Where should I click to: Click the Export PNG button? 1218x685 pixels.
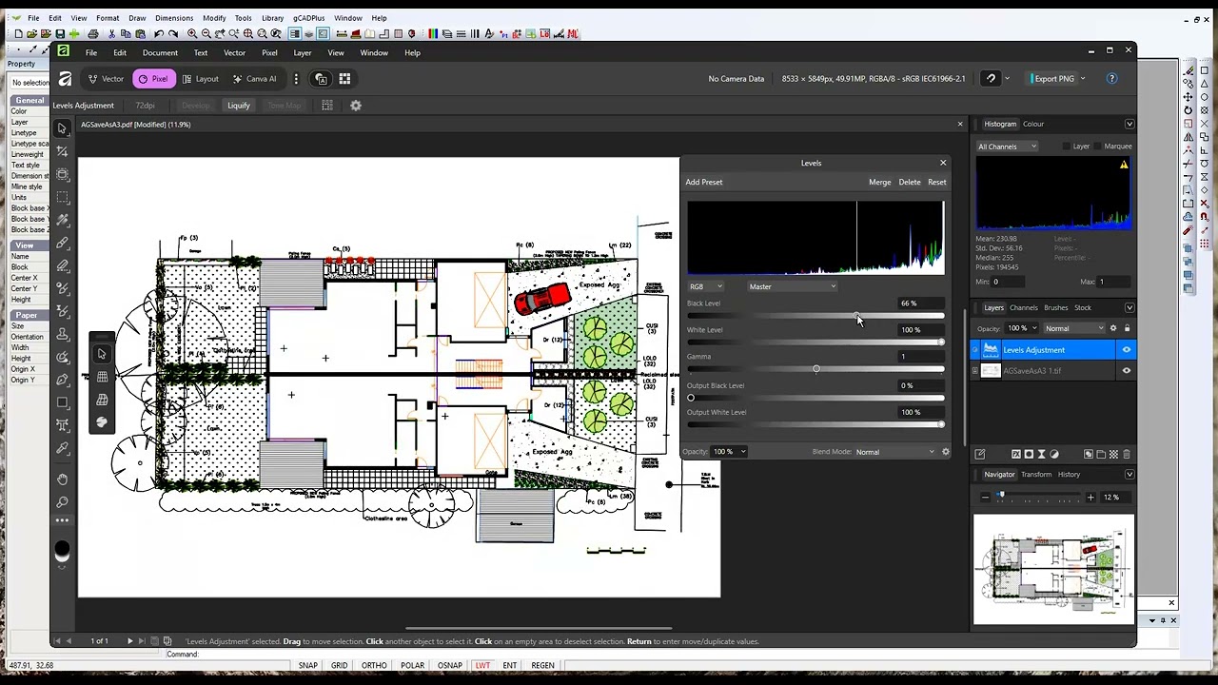point(1053,79)
